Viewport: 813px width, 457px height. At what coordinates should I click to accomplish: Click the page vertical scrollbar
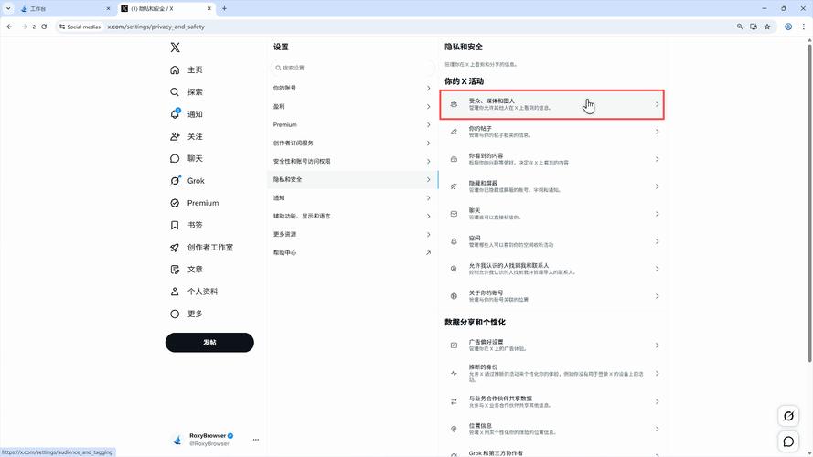[809, 203]
